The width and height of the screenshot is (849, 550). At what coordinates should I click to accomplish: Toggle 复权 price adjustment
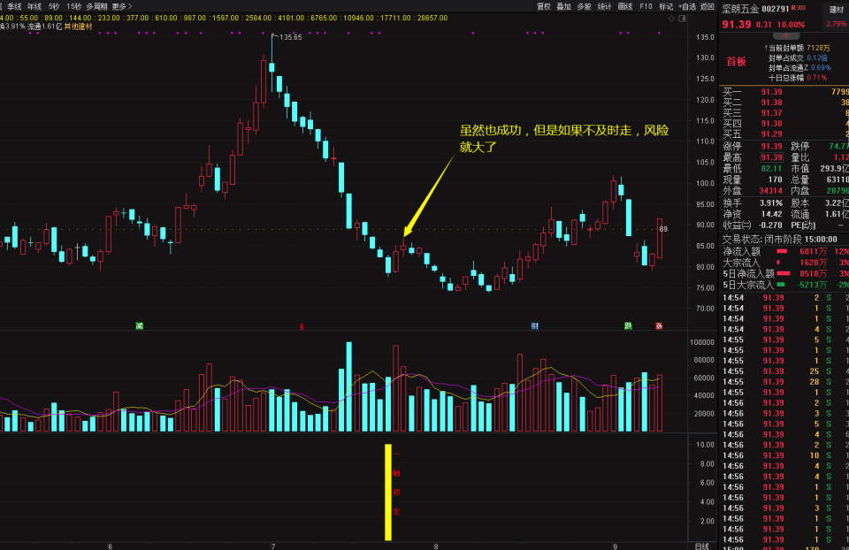pyautogui.click(x=543, y=6)
